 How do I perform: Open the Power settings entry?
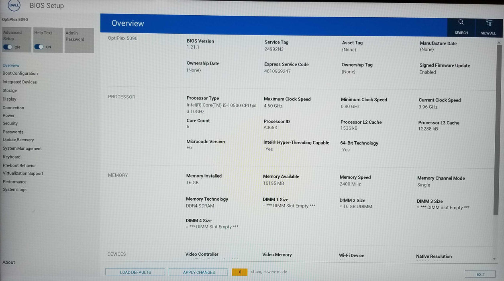tap(8, 116)
